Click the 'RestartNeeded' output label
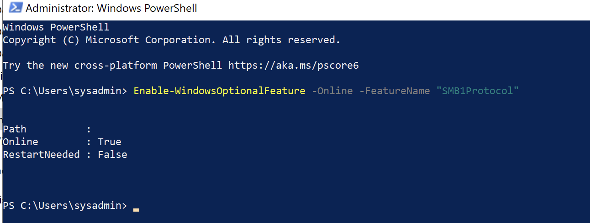Screen dimensions: 590x223 (41, 155)
